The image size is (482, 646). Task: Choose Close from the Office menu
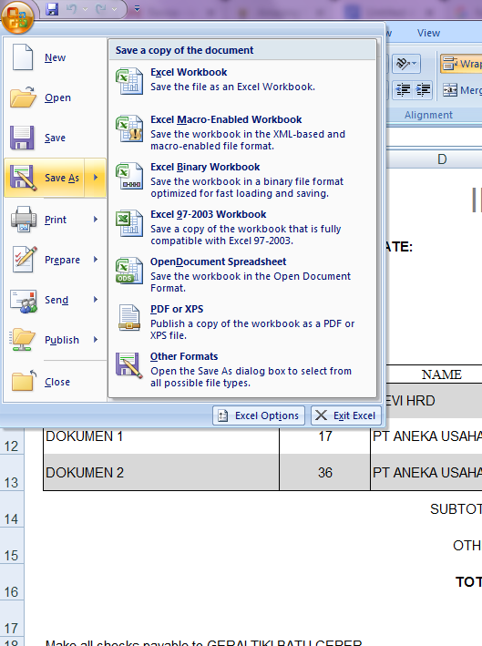coord(56,382)
